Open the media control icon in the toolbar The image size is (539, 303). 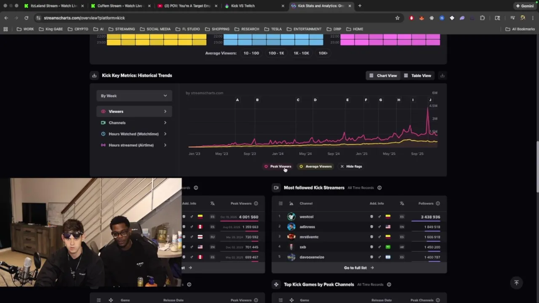point(512,18)
